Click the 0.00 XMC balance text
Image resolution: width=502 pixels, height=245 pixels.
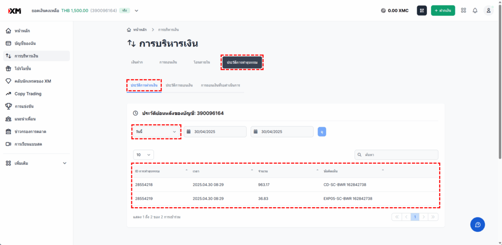(398, 11)
